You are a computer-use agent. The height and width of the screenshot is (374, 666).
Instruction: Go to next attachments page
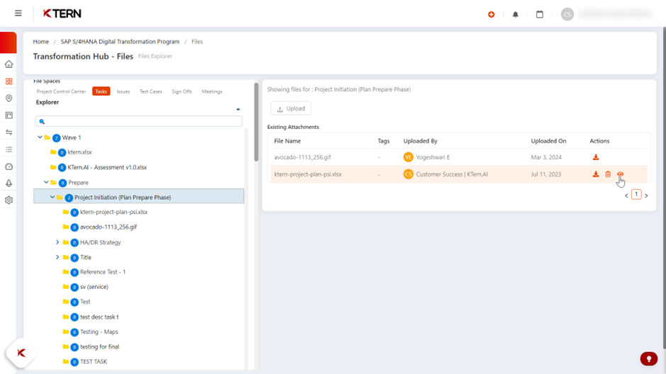pos(646,195)
